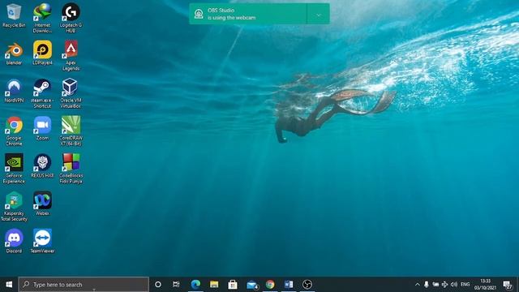Click the taskbar search box
This screenshot has width=519, height=292.
84,285
